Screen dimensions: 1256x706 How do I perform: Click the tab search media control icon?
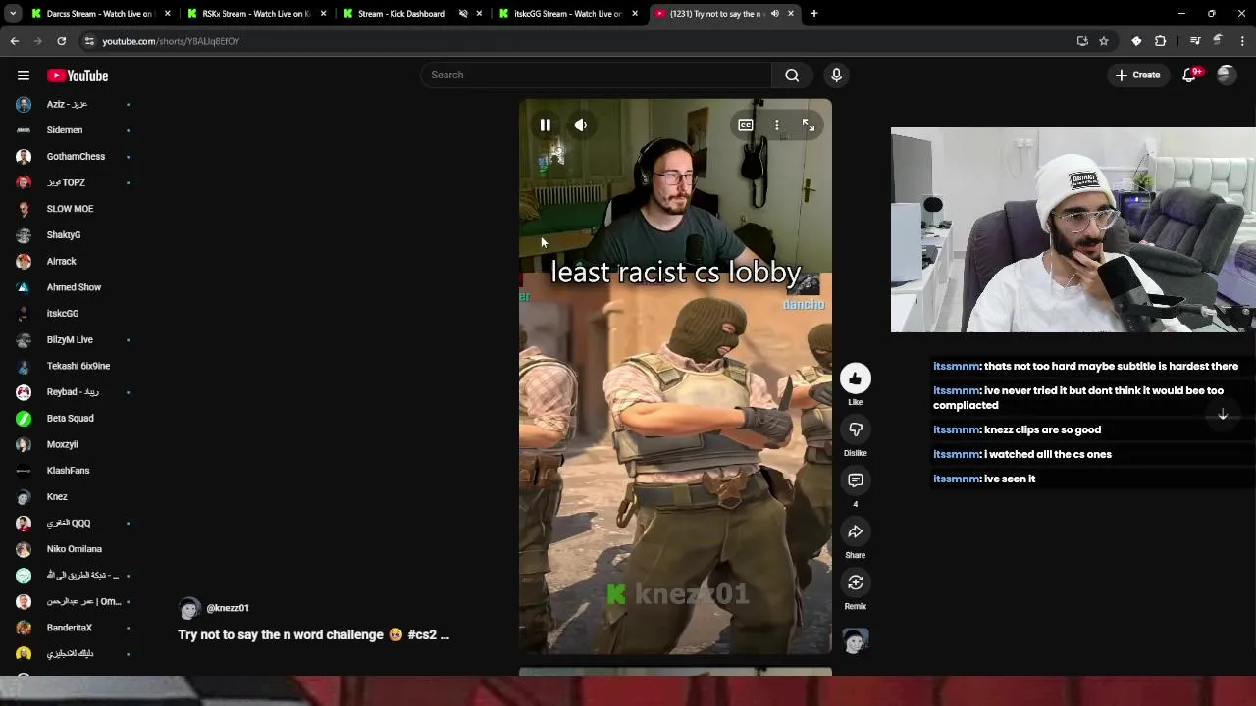click(1195, 41)
